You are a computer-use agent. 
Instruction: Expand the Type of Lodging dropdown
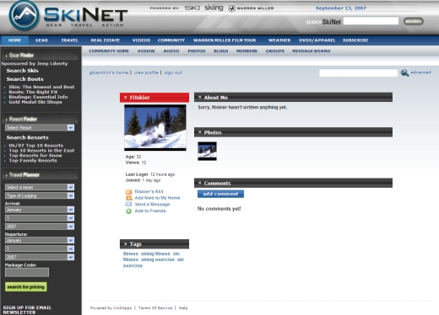pyautogui.click(x=40, y=195)
